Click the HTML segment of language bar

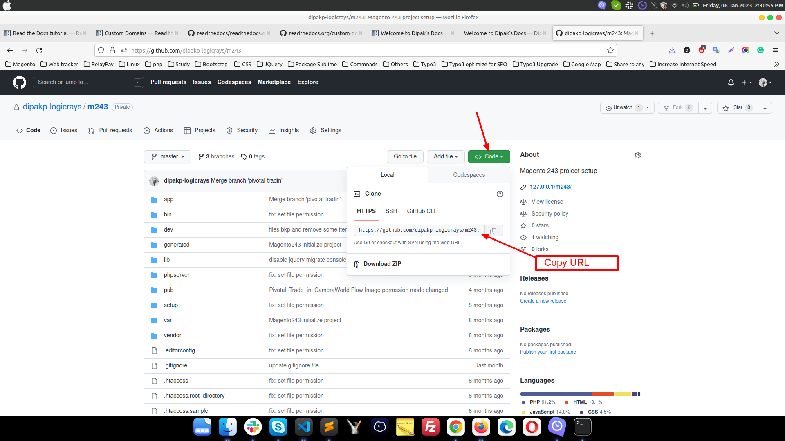pyautogui.click(x=603, y=394)
